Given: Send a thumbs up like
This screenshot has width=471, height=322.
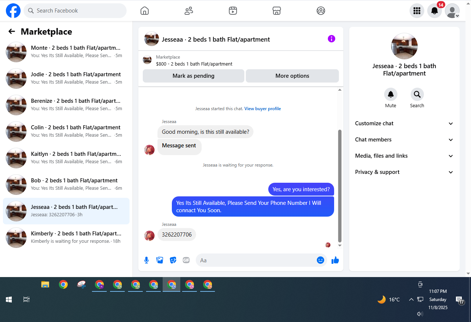Looking at the screenshot, I should (x=335, y=260).
